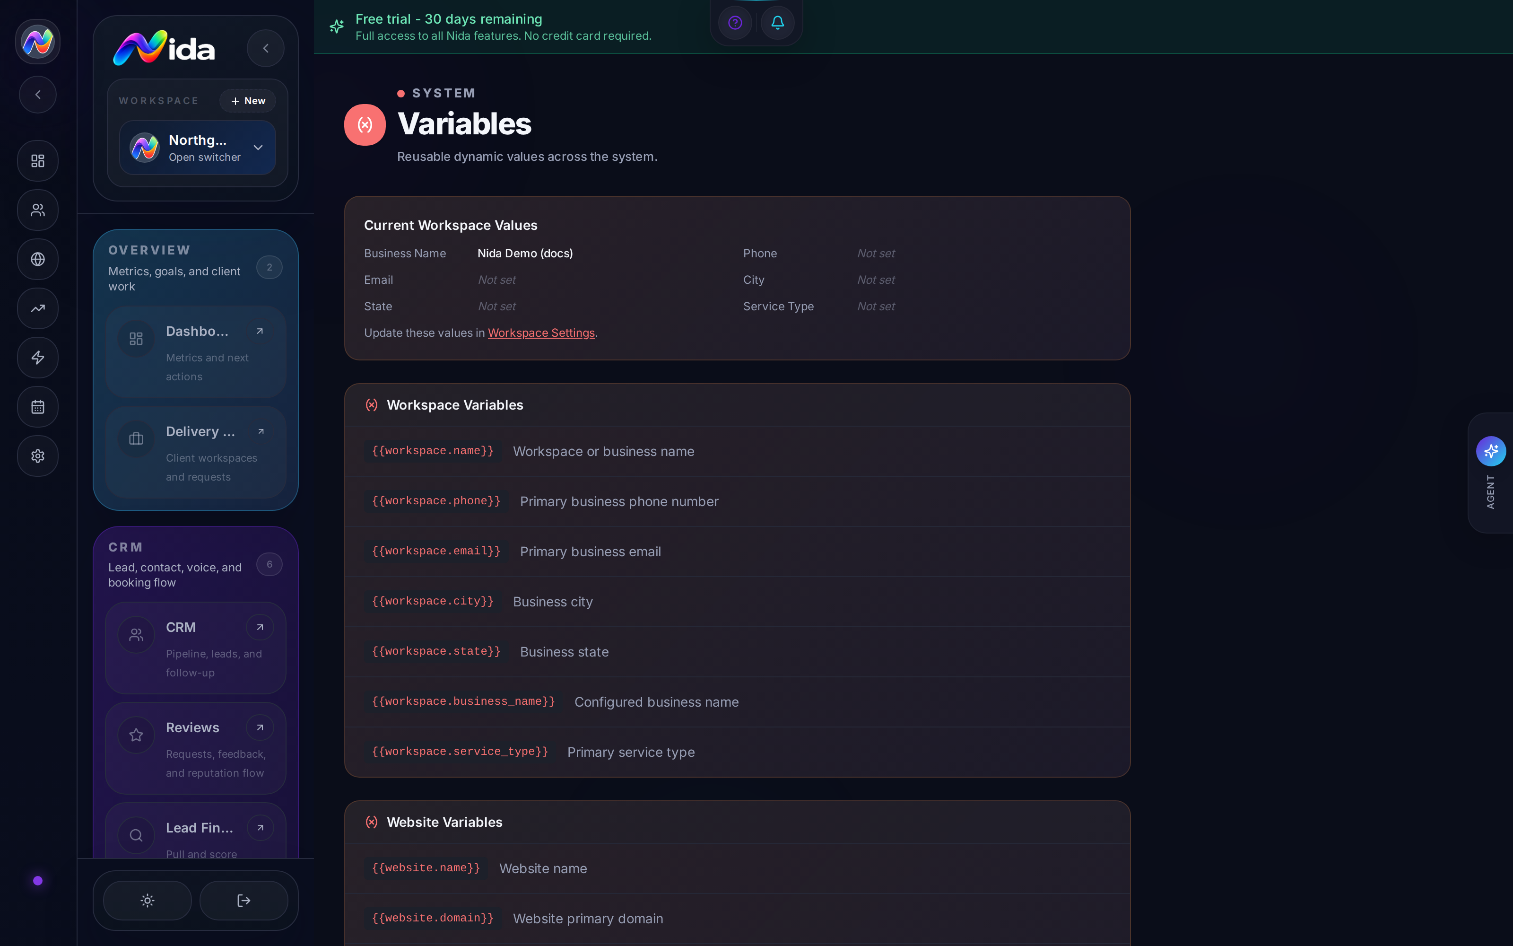Open the Dashboard menu card
Viewport: 1513px width, 946px height.
pos(196,352)
